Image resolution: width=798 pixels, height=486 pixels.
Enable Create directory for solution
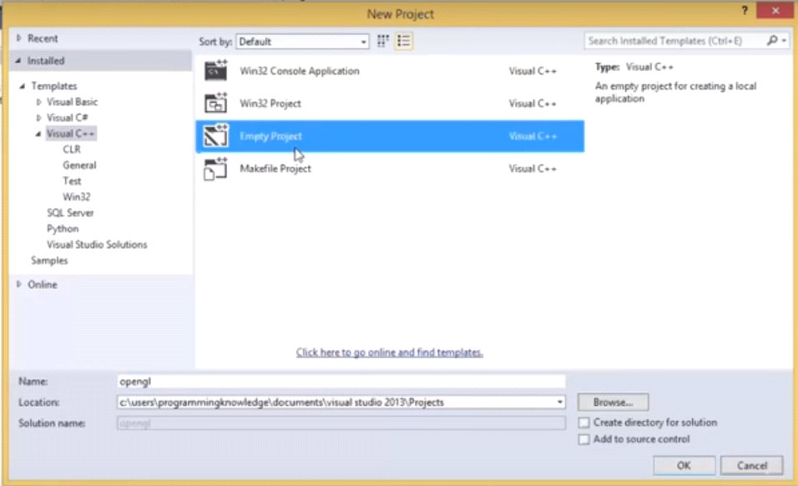pyautogui.click(x=583, y=423)
